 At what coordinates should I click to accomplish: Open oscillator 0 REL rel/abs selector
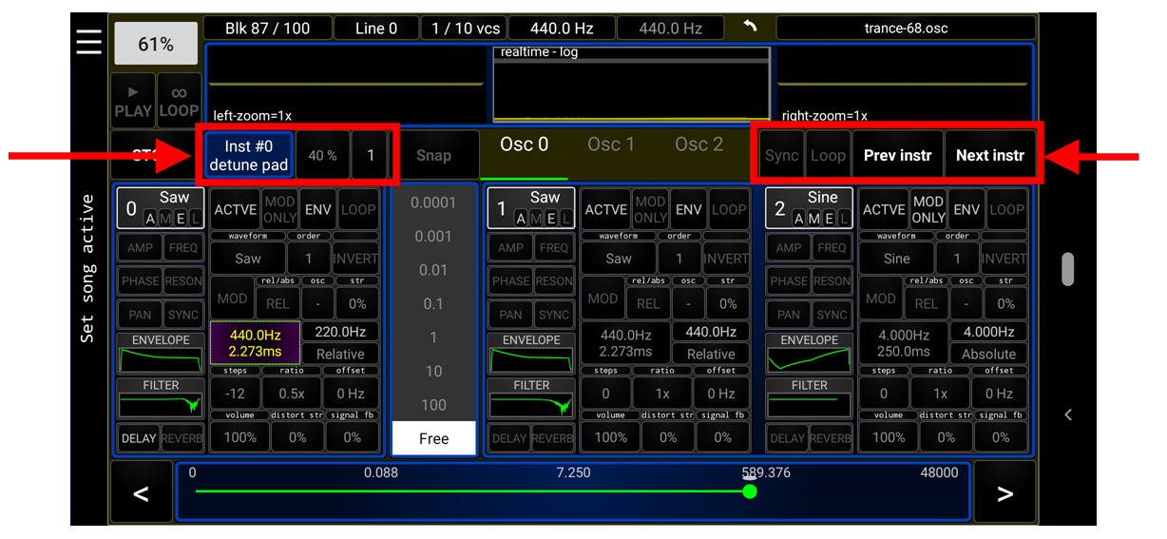[x=277, y=304]
